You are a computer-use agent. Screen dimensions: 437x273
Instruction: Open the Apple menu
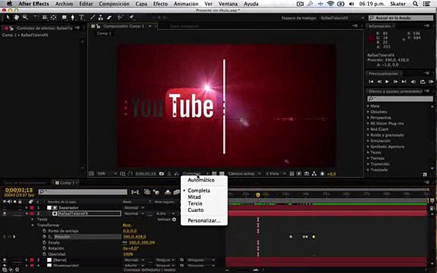click(10, 4)
